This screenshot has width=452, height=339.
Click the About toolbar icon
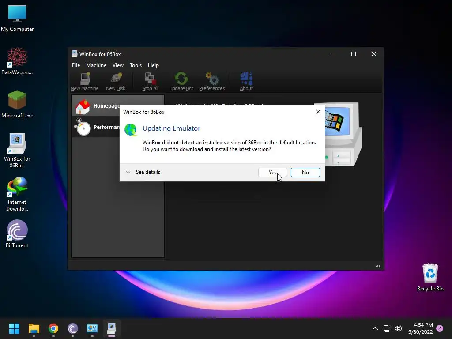[246, 82]
